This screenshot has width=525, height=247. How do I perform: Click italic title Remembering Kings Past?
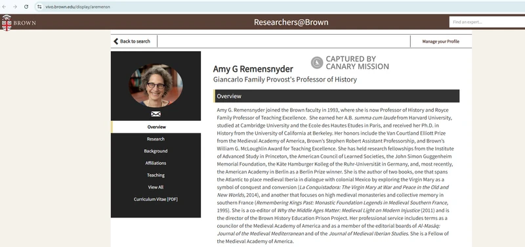tap(352, 203)
